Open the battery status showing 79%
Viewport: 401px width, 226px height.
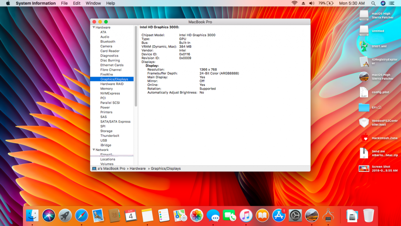pos(326,3)
